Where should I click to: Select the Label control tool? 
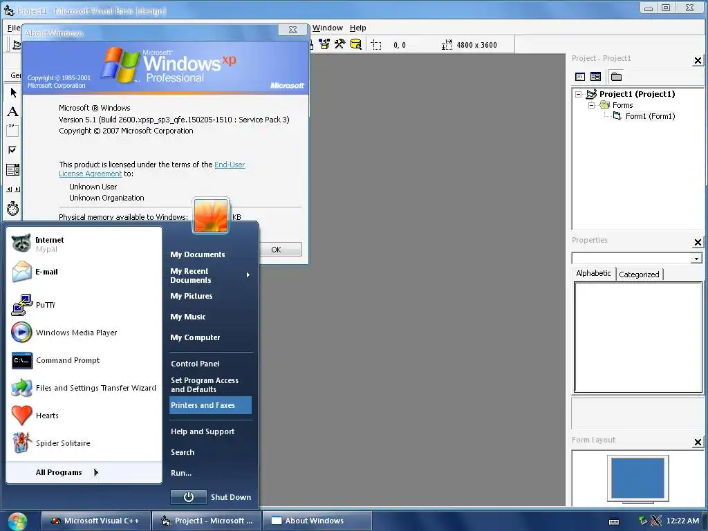tap(12, 111)
